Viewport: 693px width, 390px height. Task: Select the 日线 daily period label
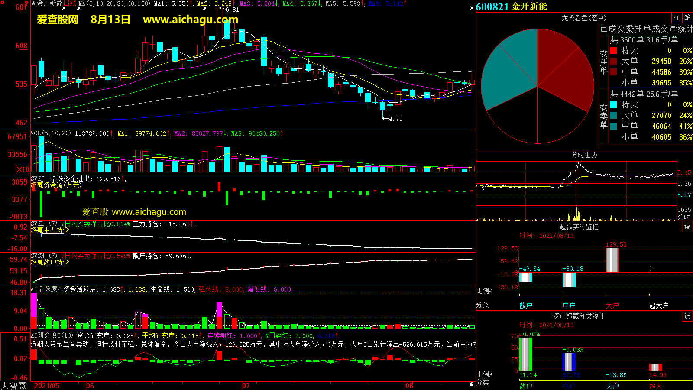(70, 3)
